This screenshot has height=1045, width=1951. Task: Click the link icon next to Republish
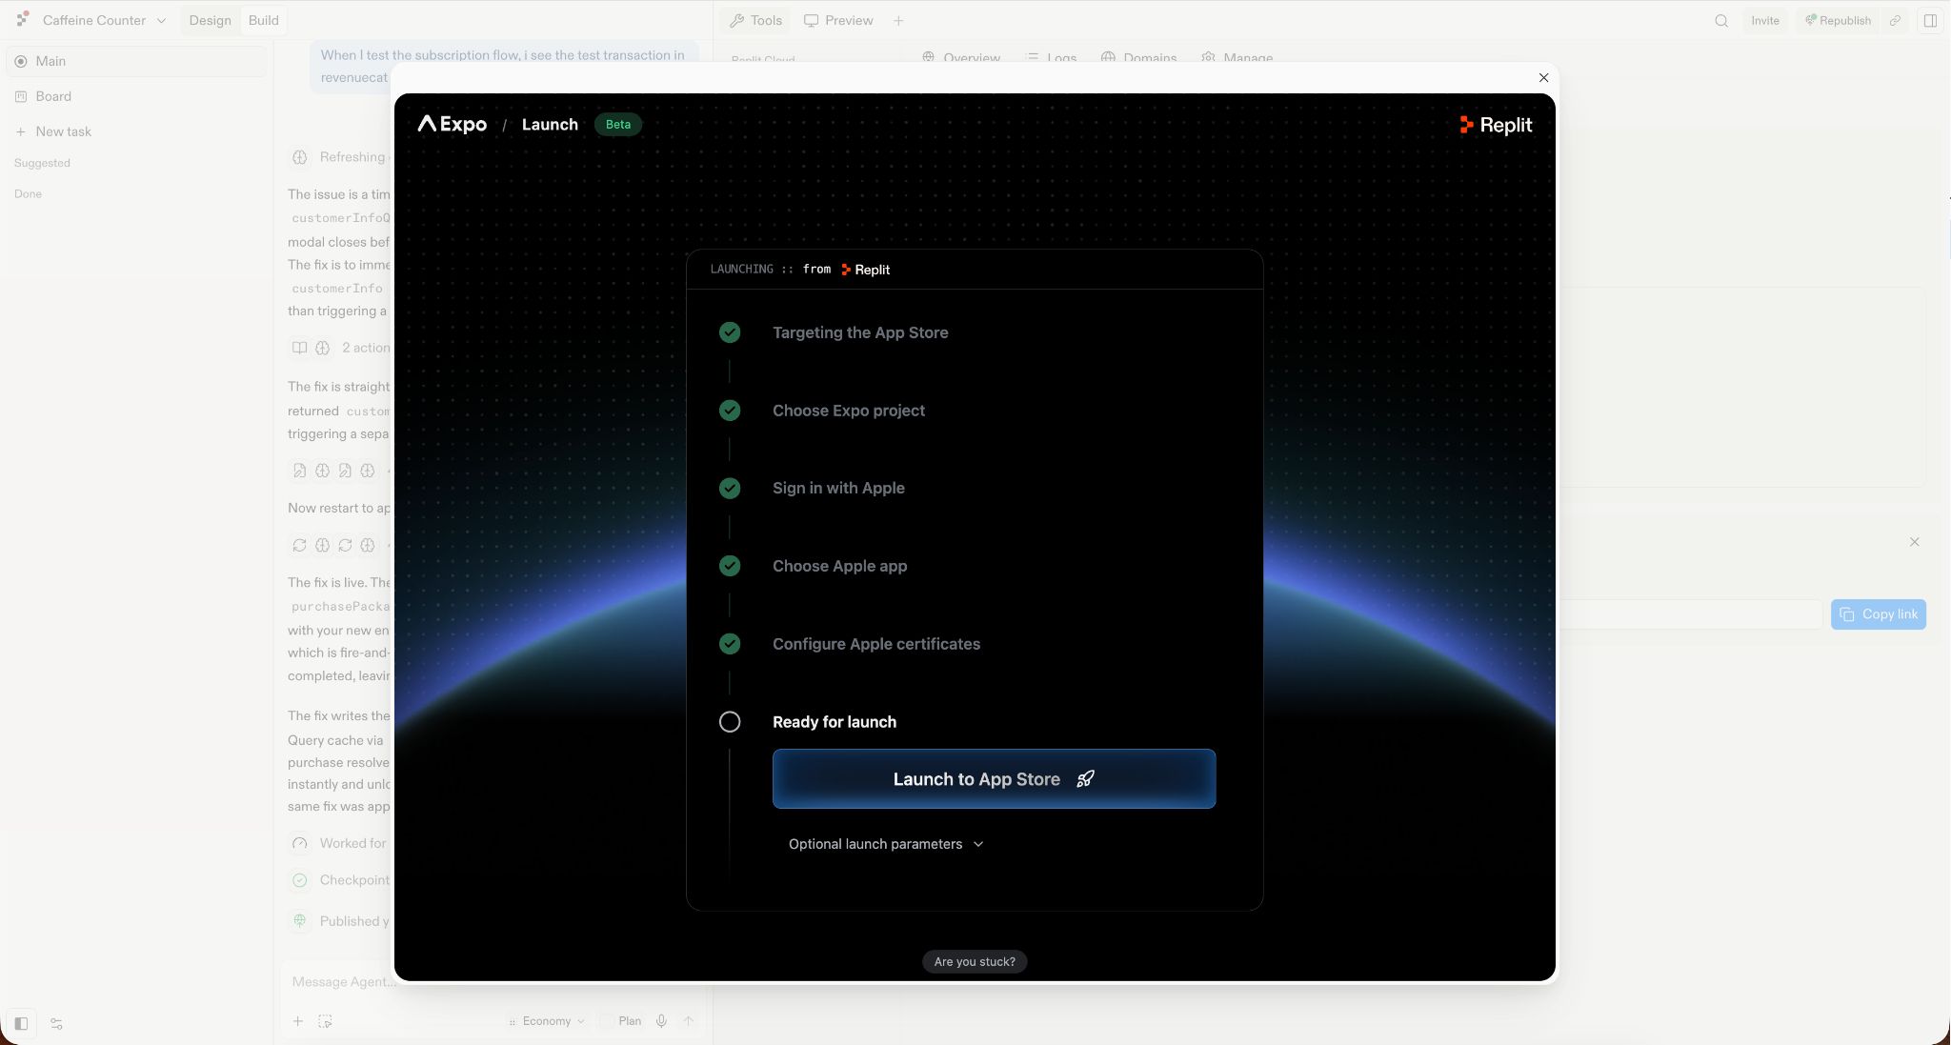point(1895,20)
